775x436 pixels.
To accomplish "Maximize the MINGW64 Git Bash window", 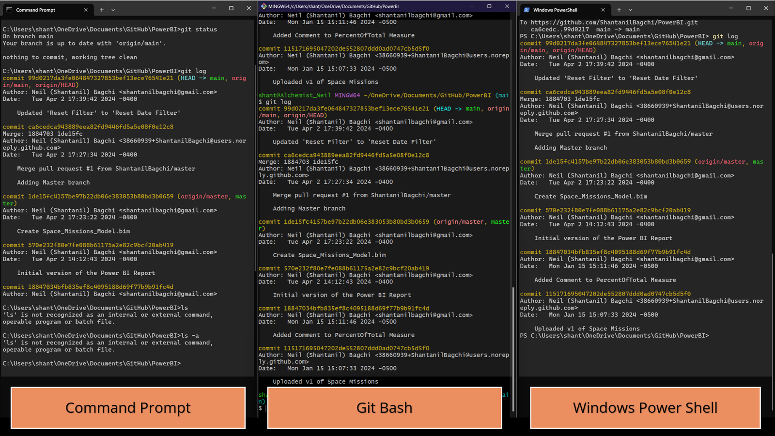I will point(489,6).
